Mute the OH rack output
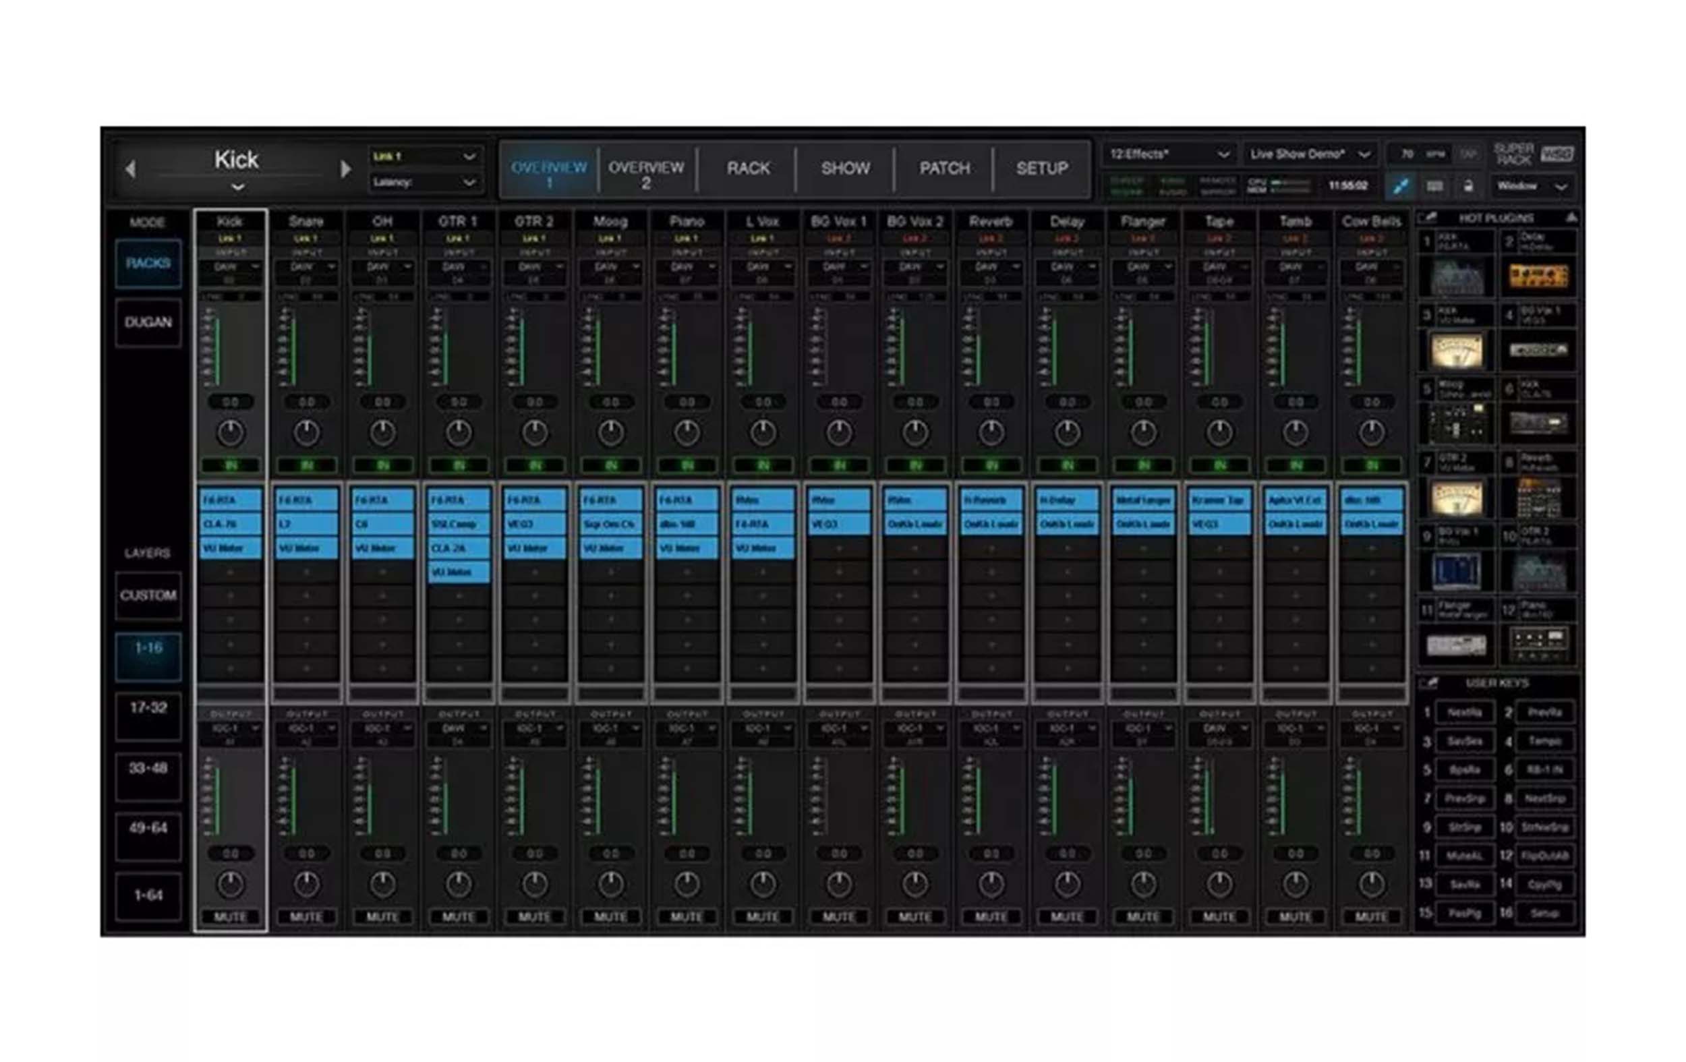This screenshot has height=1062, width=1686. (x=382, y=916)
